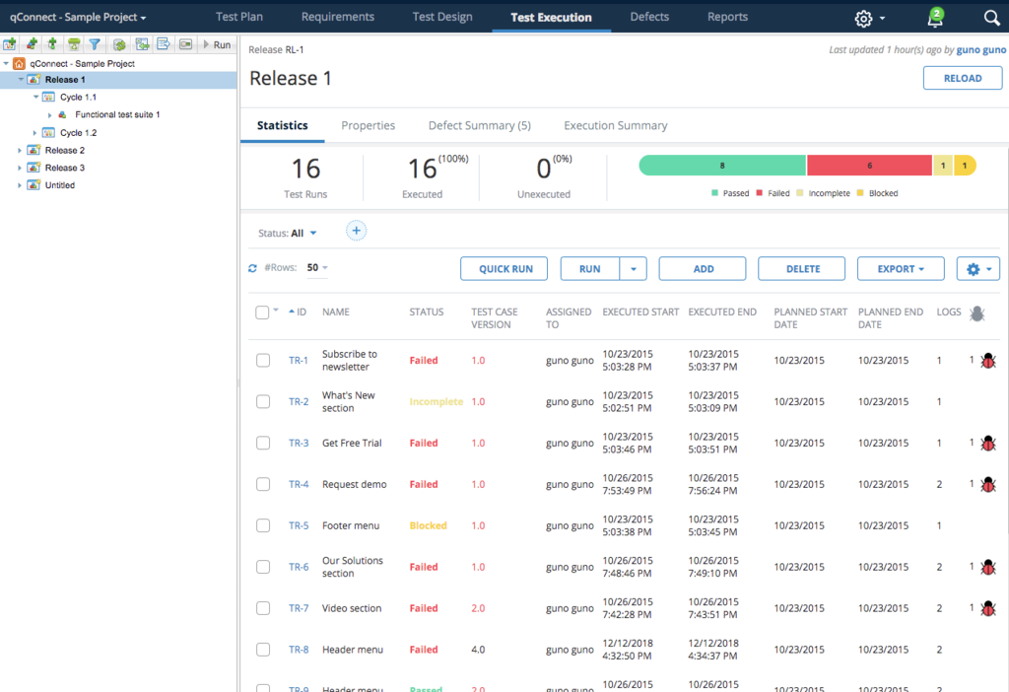
Task: Click the bug icon in TR-6 row
Action: coord(988,567)
